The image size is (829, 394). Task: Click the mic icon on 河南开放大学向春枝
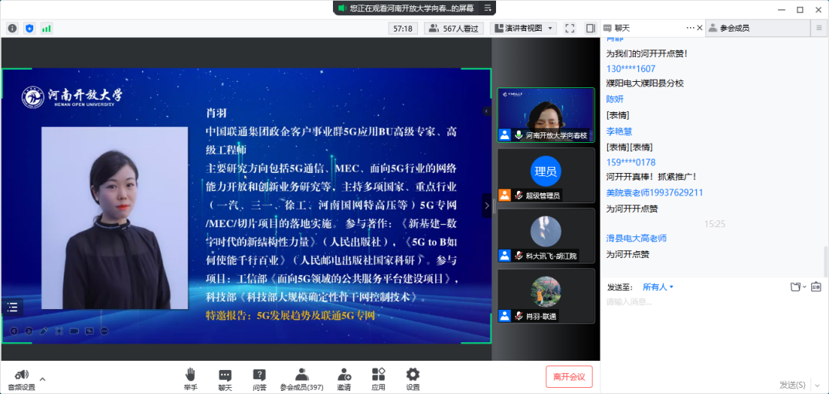click(x=518, y=135)
